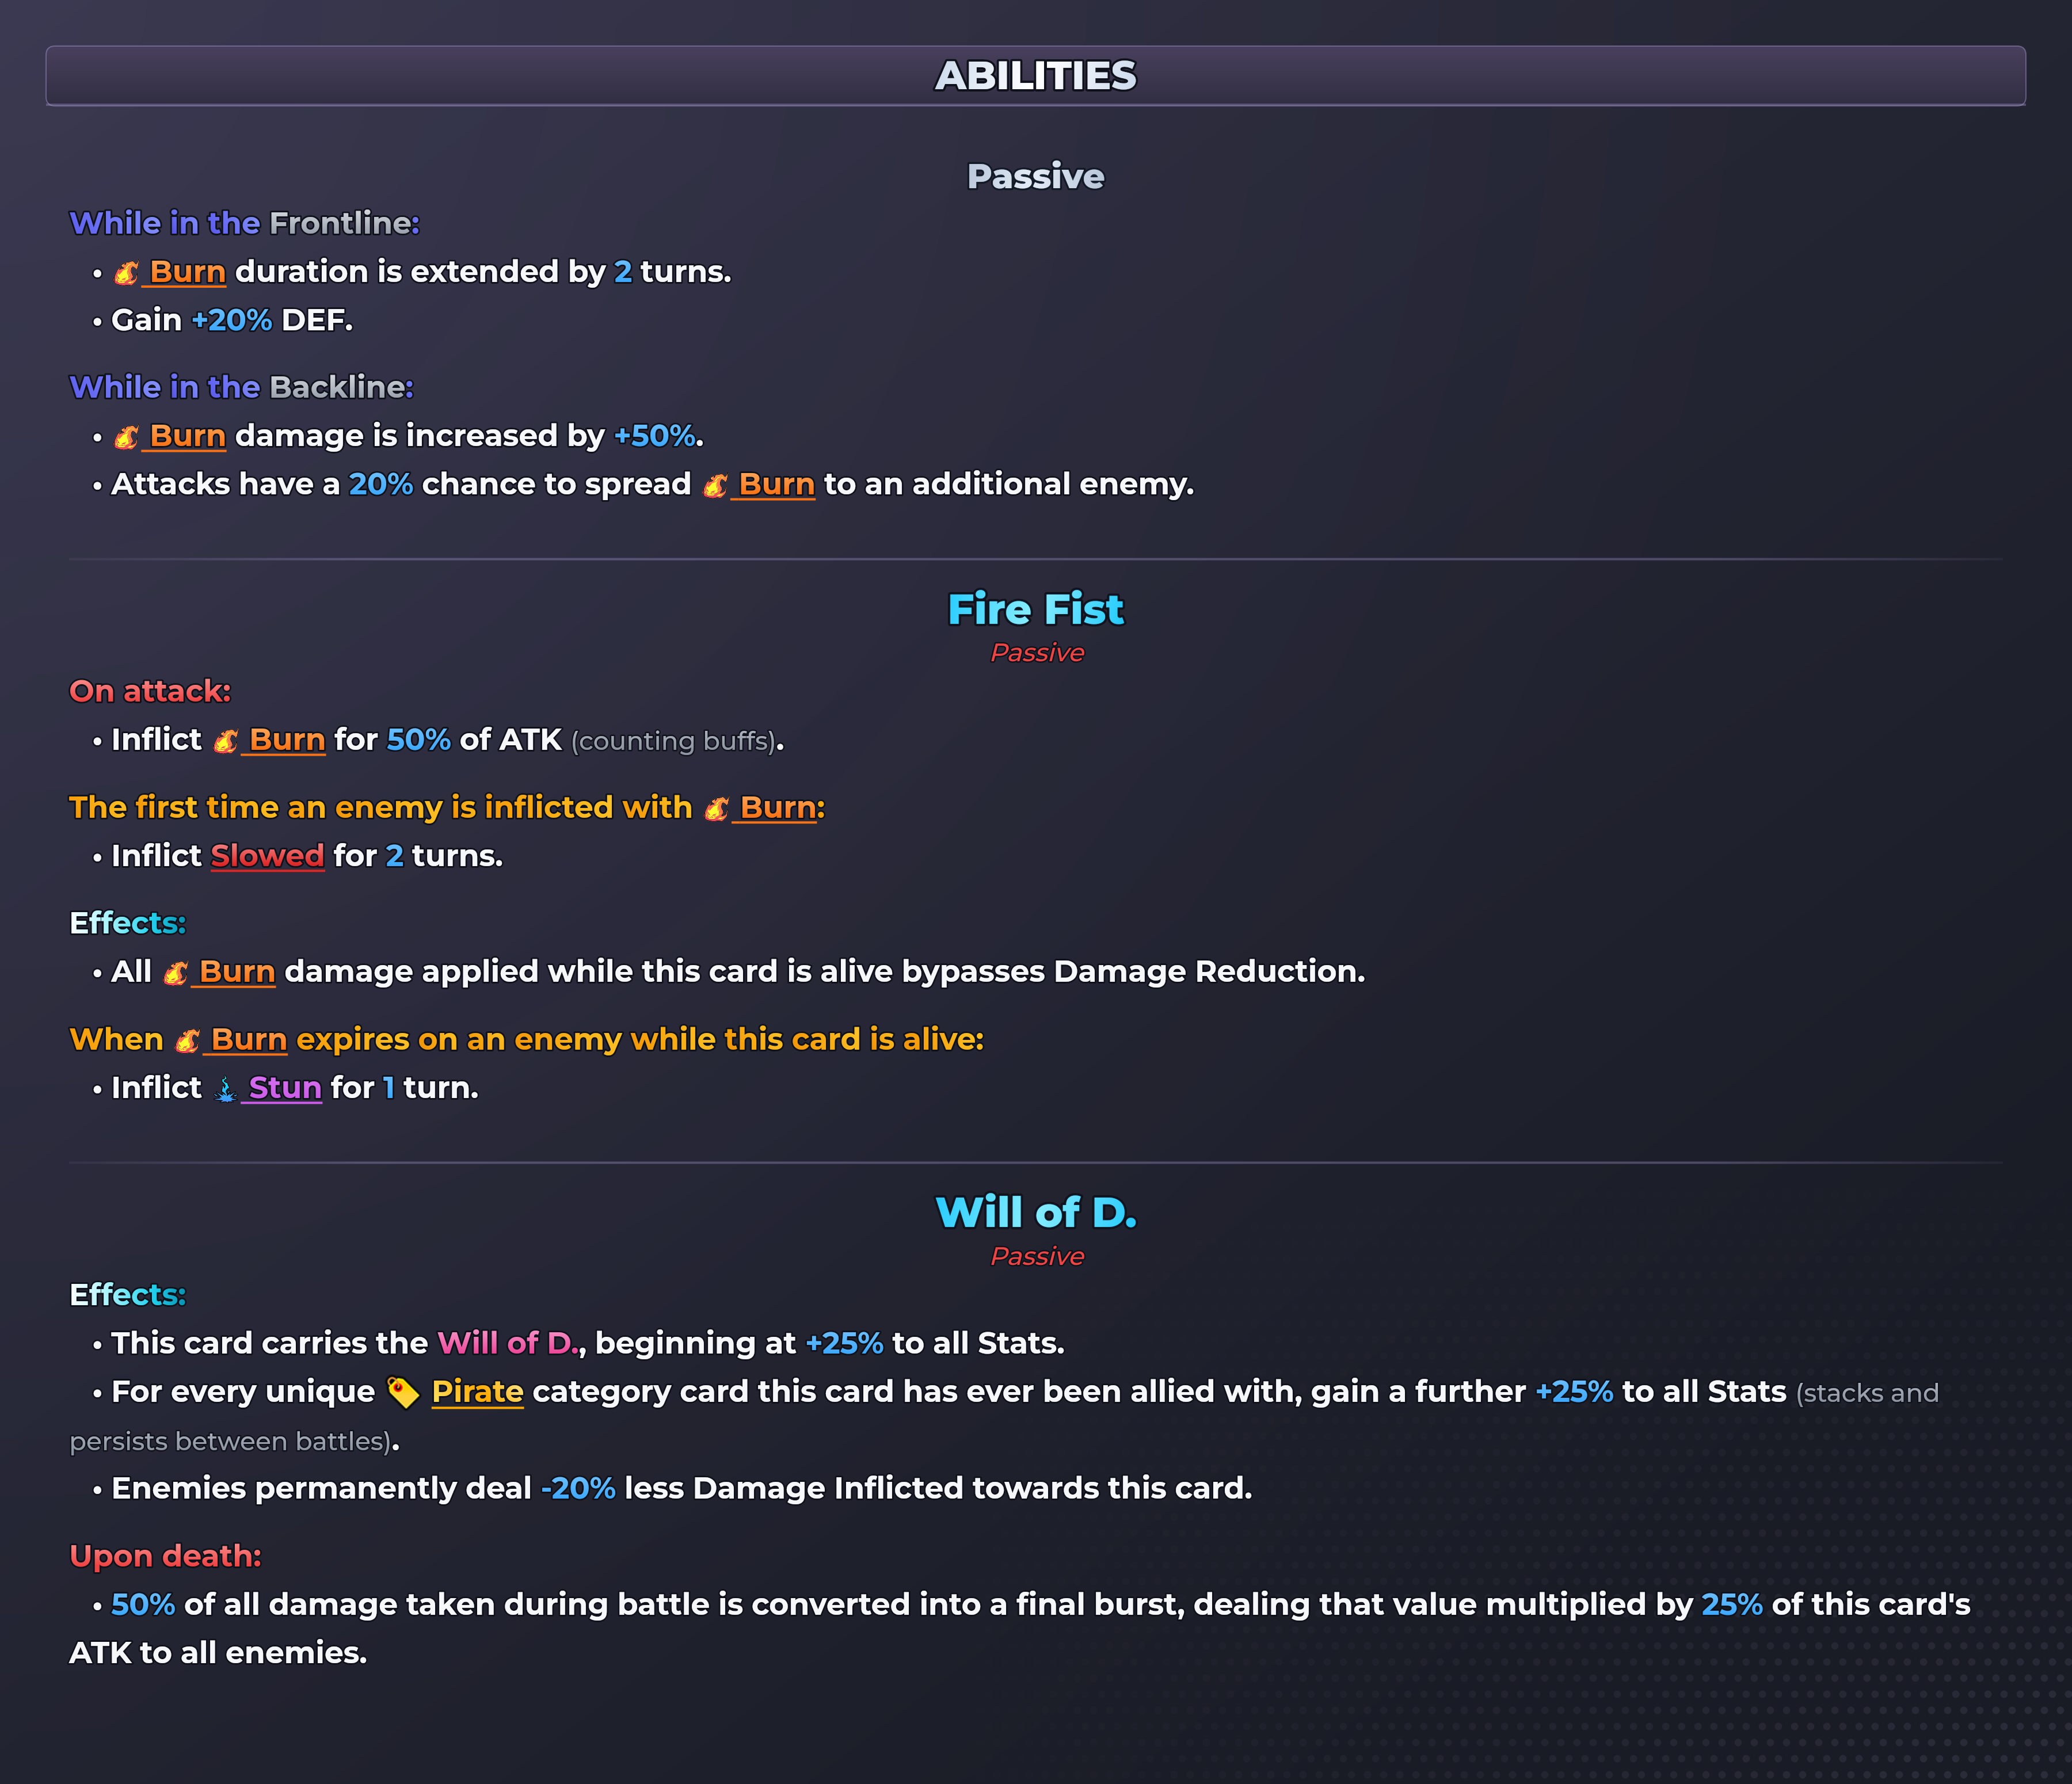Click the flame icon in 'chance to spread Burn'
Viewport: 2072px width, 1784px height.
pos(715,485)
